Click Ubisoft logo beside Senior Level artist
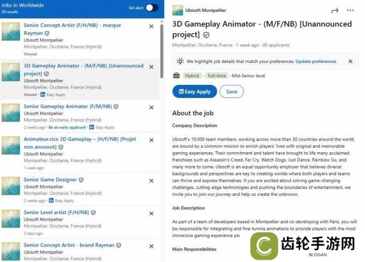This screenshot has height=262, width=365. coord(11,219)
